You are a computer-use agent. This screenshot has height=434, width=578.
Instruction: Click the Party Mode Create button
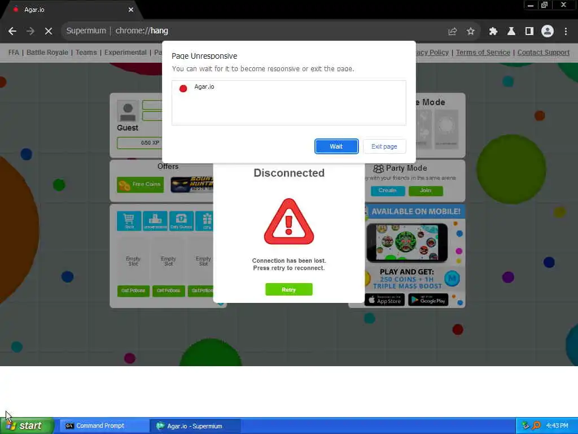point(387,190)
